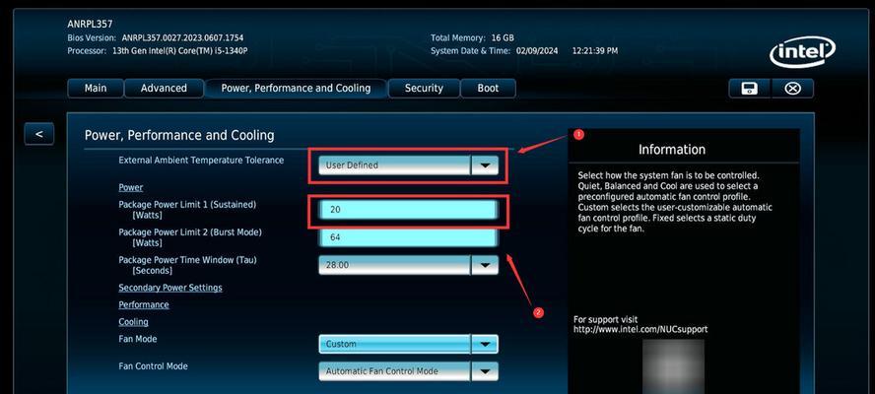Go to the Boot tab
Screen dimensions: 875x394
(x=489, y=89)
